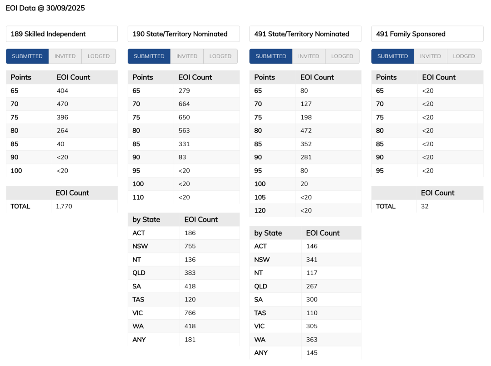The image size is (491, 366).
Task: Select SUBMITTED under 190 State/Territory Nominated
Action: [x=149, y=56]
